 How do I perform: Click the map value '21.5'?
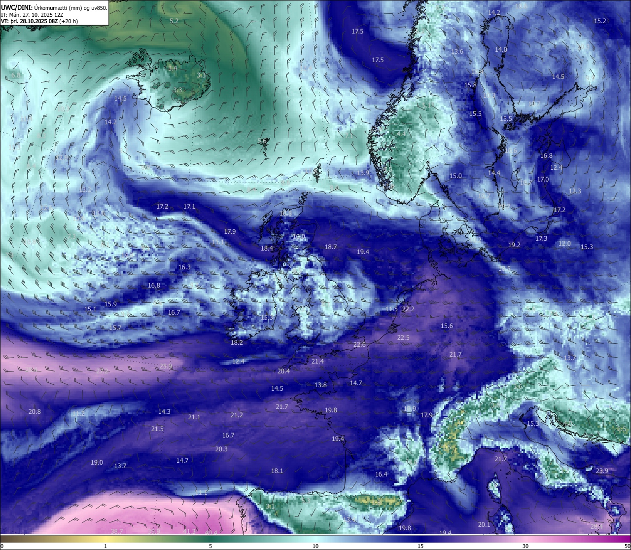tap(157, 429)
